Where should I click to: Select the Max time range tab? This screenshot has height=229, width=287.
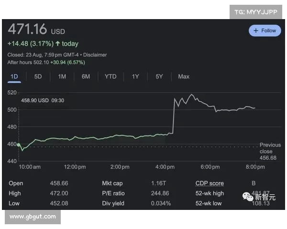[183, 76]
